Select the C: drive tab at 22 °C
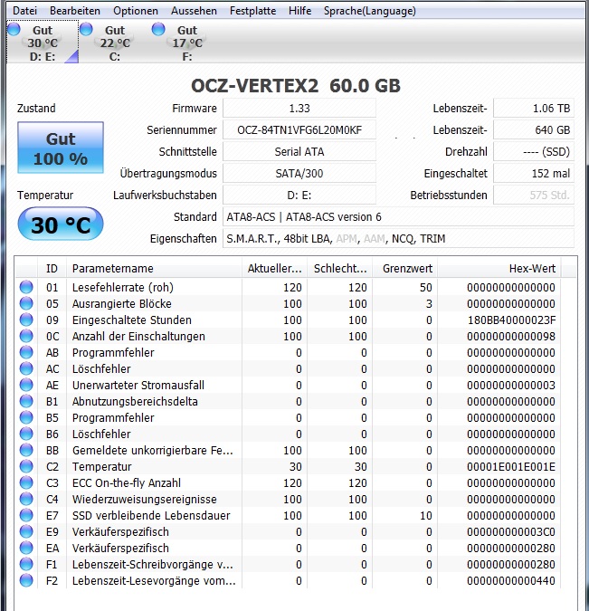 tap(115, 43)
